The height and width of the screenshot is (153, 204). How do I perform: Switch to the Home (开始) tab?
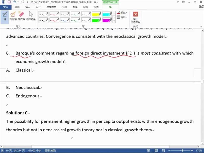(17, 7)
